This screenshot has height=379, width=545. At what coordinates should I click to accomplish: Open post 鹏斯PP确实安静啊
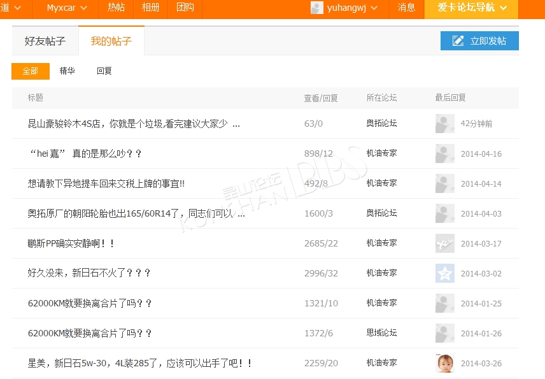(x=71, y=243)
